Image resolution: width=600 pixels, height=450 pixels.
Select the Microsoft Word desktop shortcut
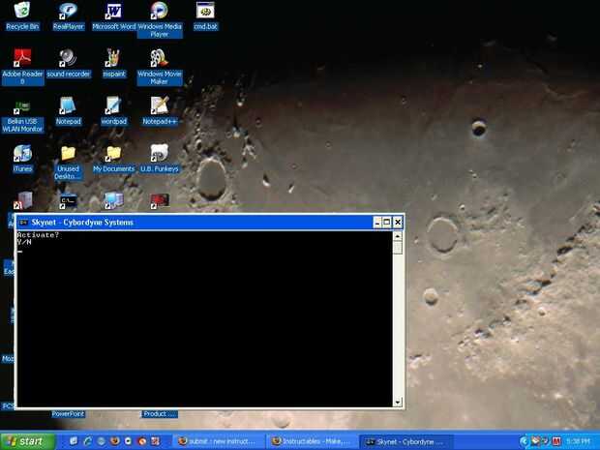pyautogui.click(x=113, y=16)
